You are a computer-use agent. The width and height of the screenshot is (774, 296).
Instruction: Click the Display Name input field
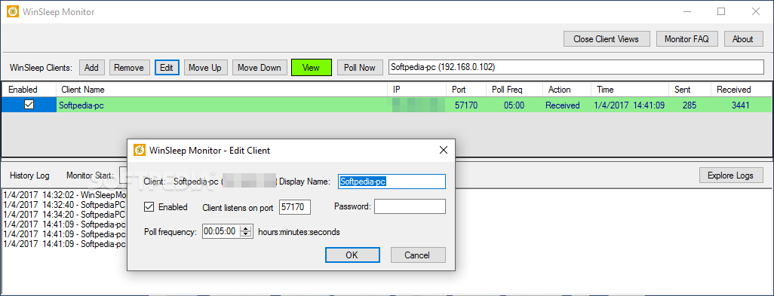click(x=392, y=182)
